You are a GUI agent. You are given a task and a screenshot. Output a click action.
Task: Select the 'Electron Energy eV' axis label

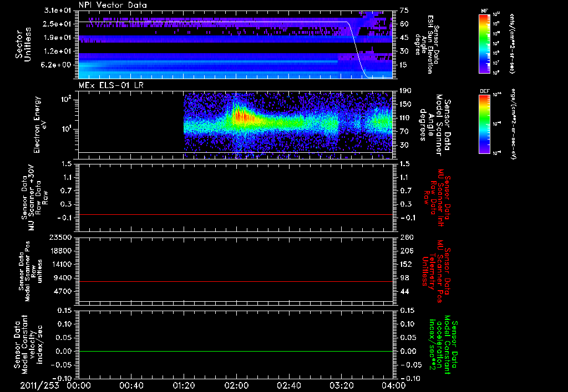pos(40,125)
